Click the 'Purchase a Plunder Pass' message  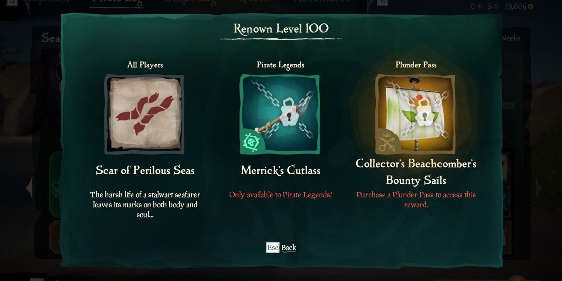[416, 200]
